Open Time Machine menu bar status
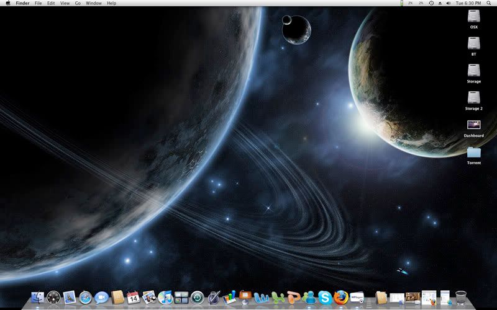 [x=431, y=3]
